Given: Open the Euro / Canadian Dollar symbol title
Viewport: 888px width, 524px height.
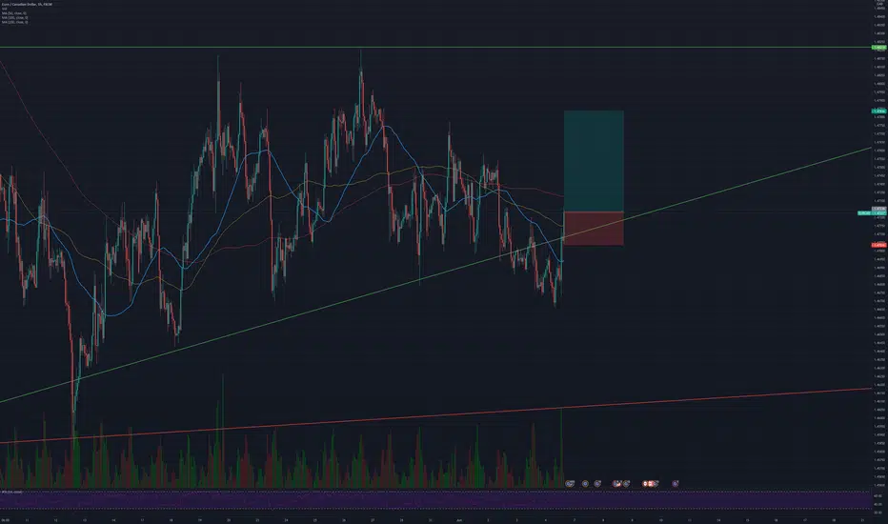Looking at the screenshot, I should tap(28, 4).
